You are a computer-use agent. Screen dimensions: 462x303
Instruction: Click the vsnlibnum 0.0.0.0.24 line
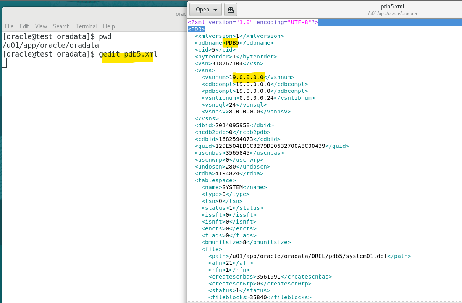pos(258,98)
